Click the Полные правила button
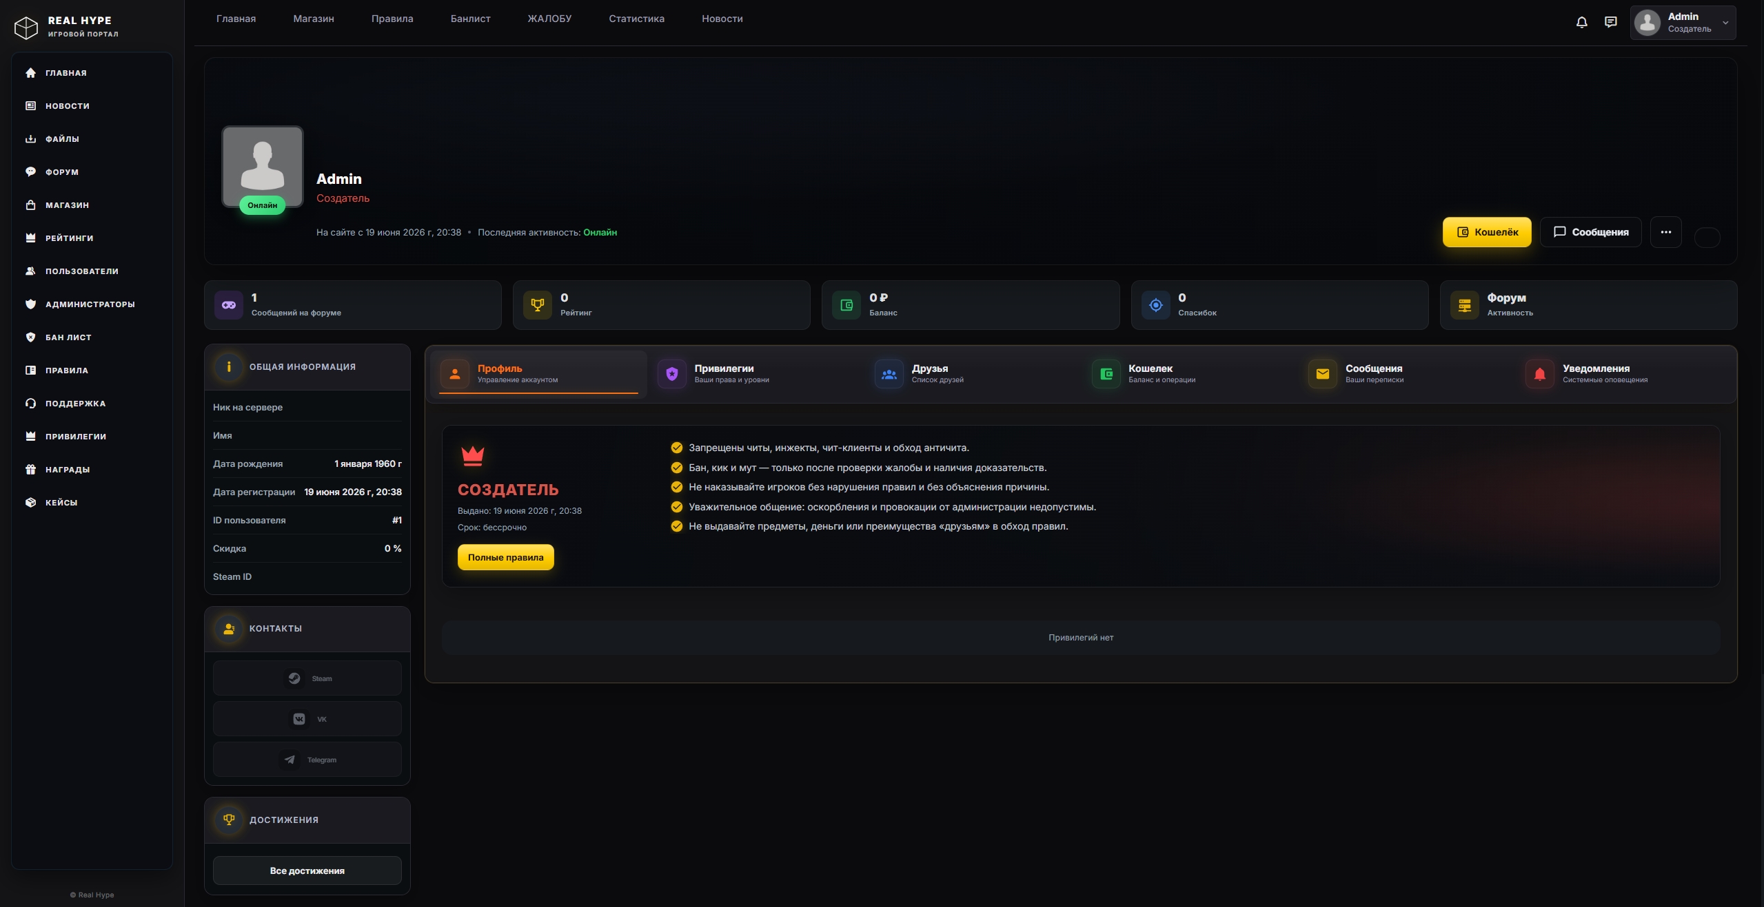This screenshot has width=1764, height=907. (x=506, y=557)
